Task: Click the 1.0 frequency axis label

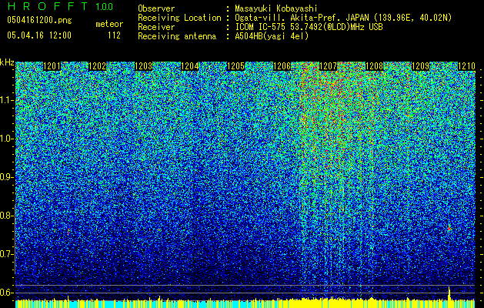Action: (x=6, y=139)
